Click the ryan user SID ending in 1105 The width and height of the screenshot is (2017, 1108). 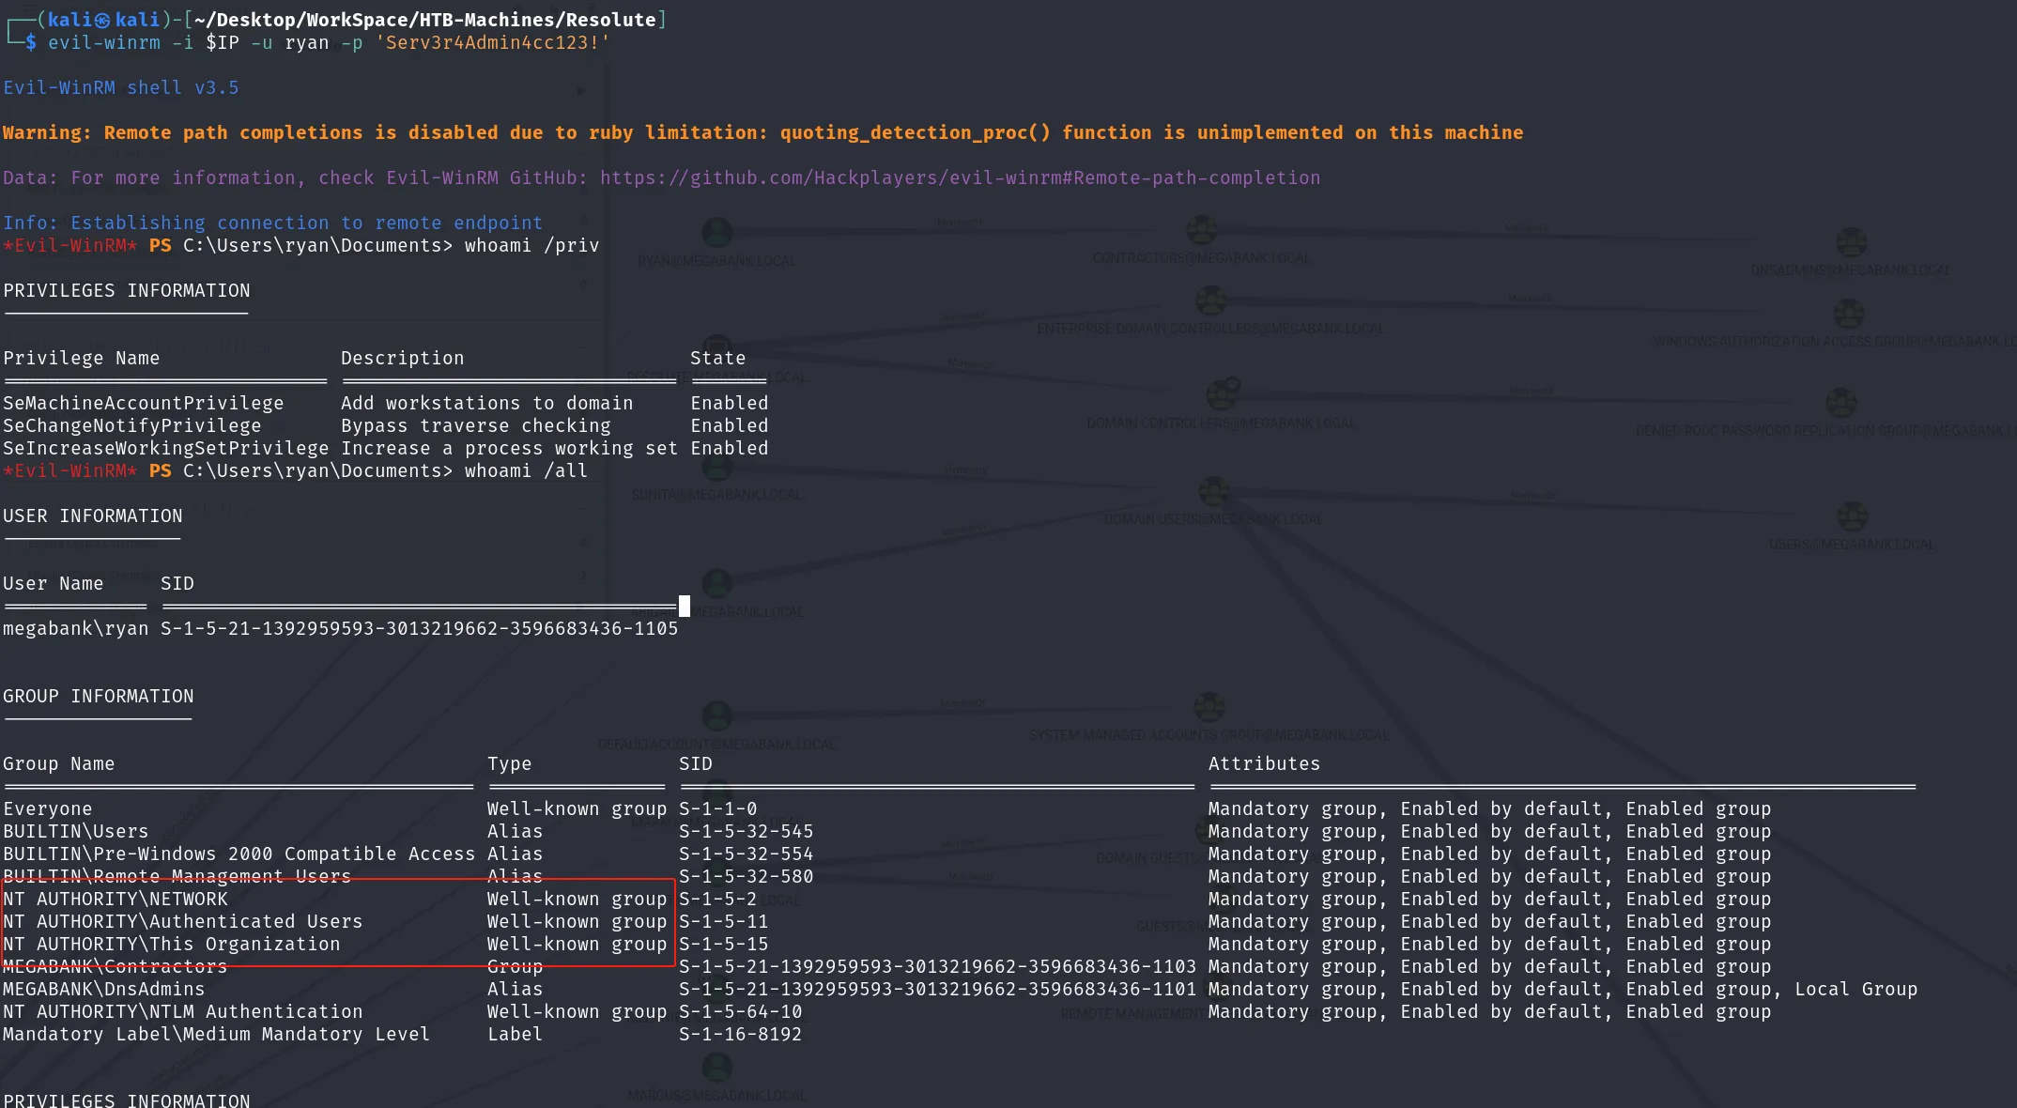tap(419, 628)
